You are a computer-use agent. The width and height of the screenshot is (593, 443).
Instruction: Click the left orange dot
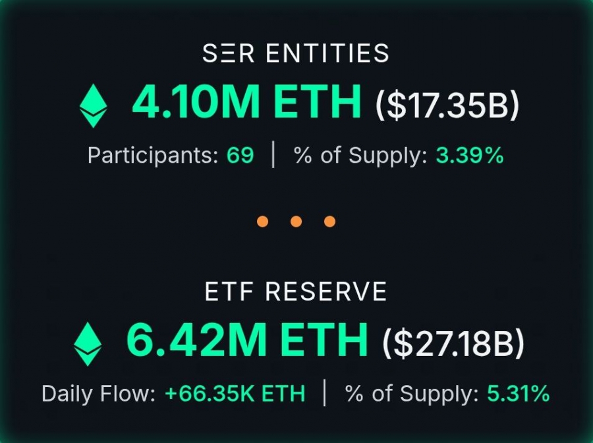coord(264,221)
